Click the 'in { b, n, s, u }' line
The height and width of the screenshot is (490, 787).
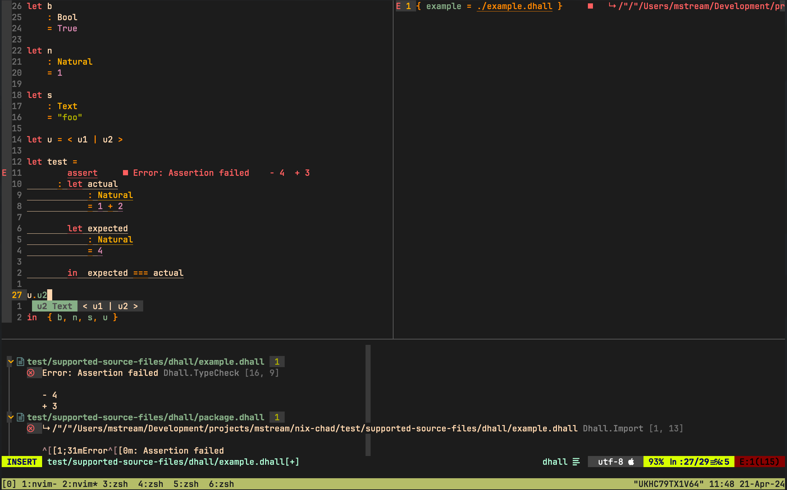click(x=72, y=317)
